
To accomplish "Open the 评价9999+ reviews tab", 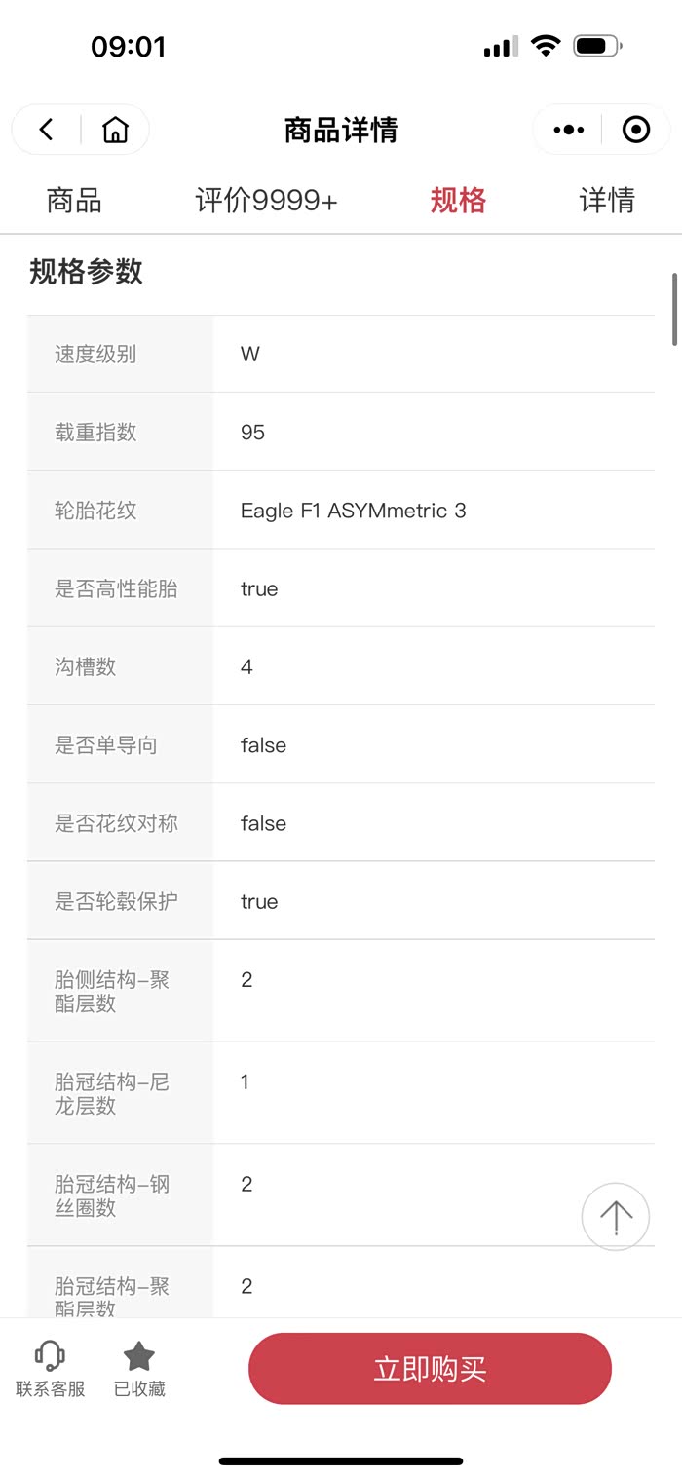I will click(266, 201).
